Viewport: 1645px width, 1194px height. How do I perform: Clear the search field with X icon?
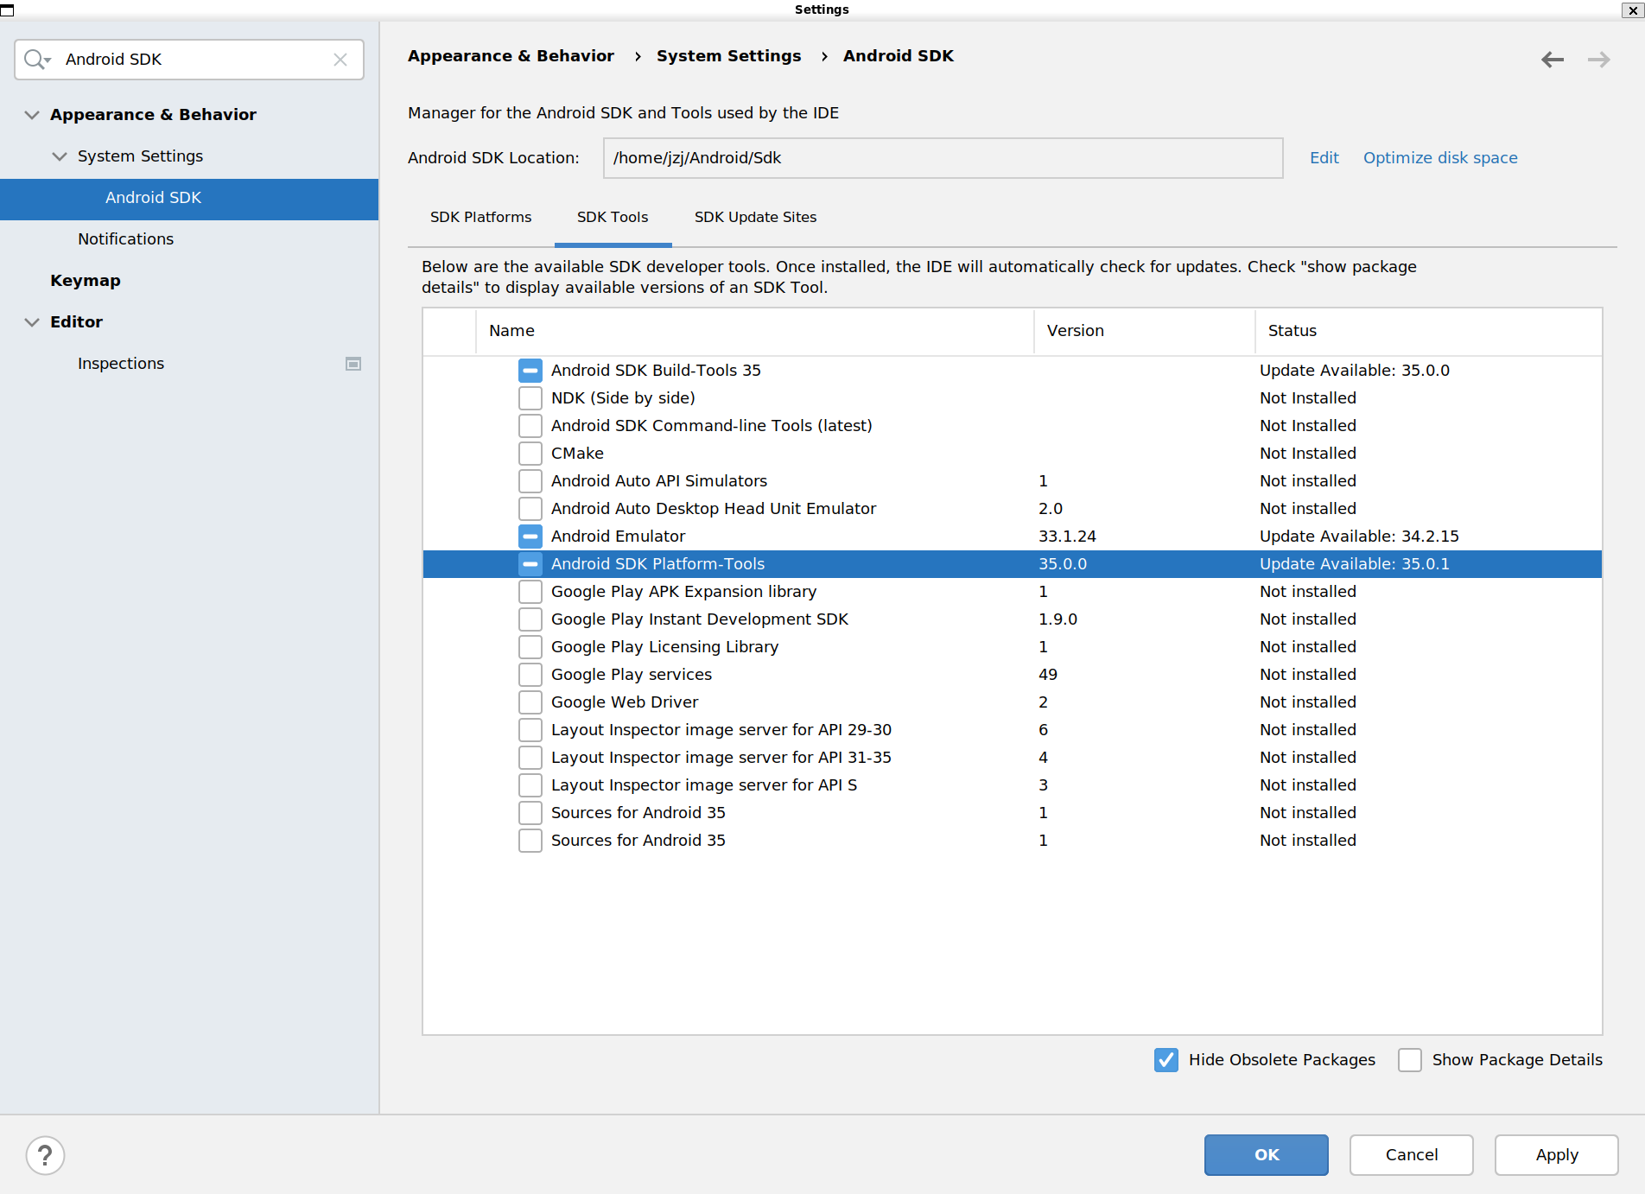pyautogui.click(x=340, y=60)
